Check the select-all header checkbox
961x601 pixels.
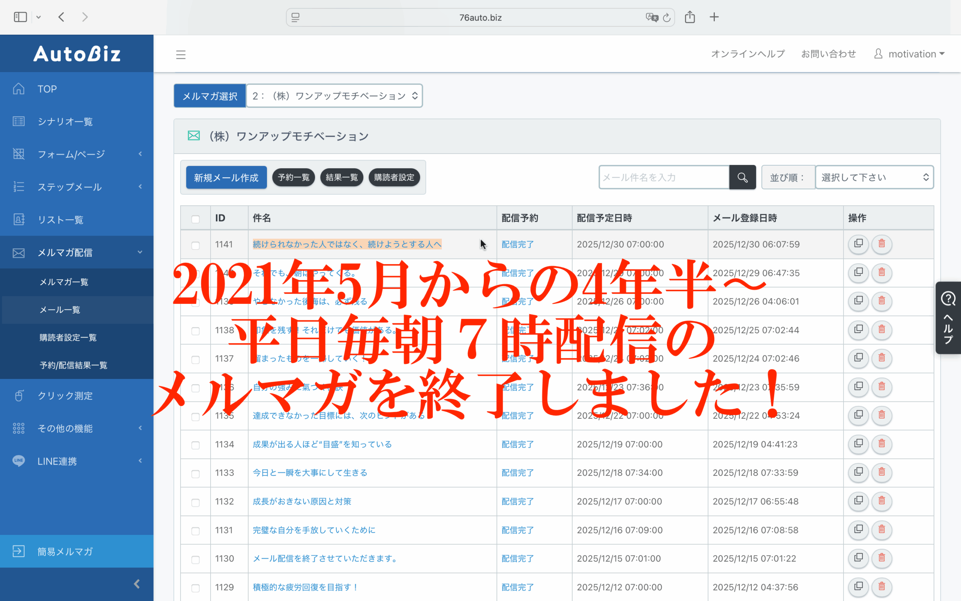[195, 219]
